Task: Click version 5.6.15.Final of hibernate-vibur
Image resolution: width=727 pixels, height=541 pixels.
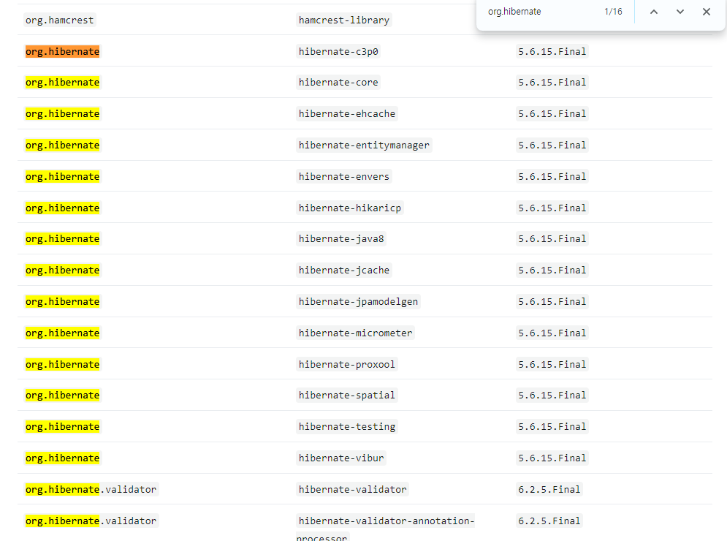Action: [x=552, y=458]
